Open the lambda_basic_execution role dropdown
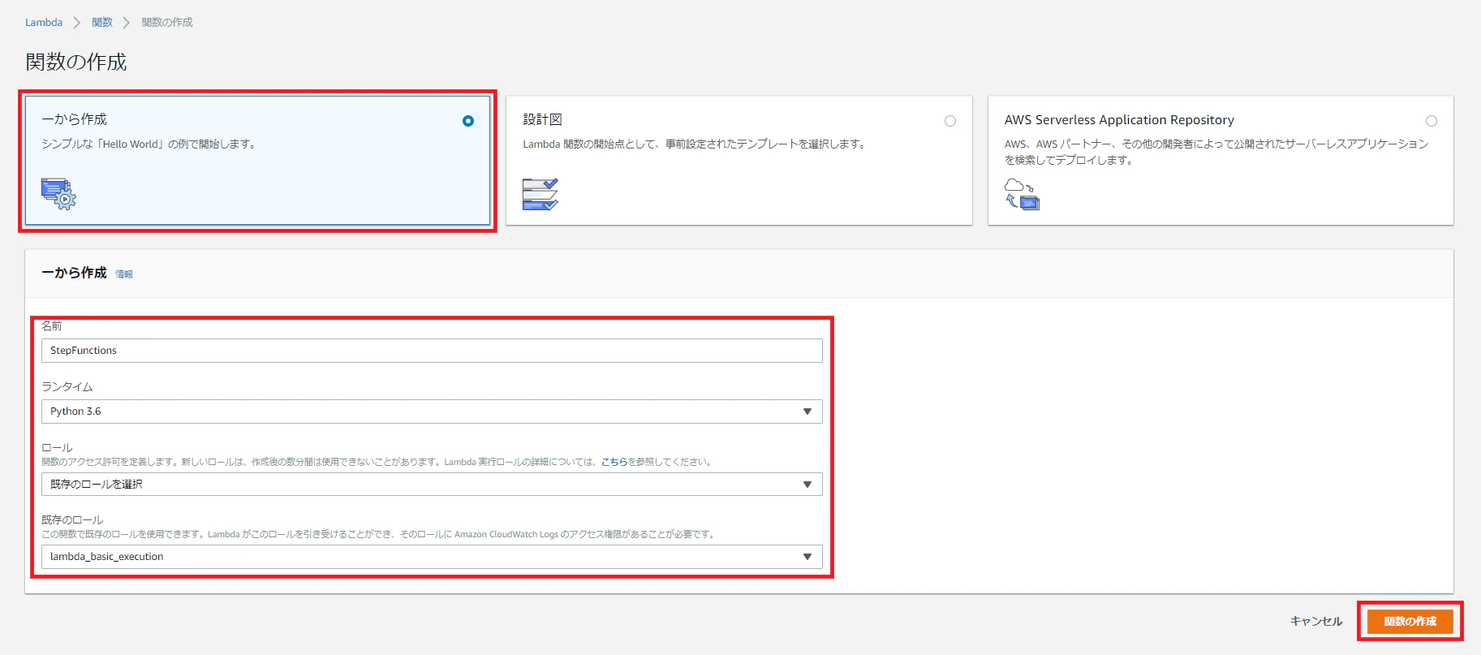This screenshot has width=1481, height=655. click(432, 557)
